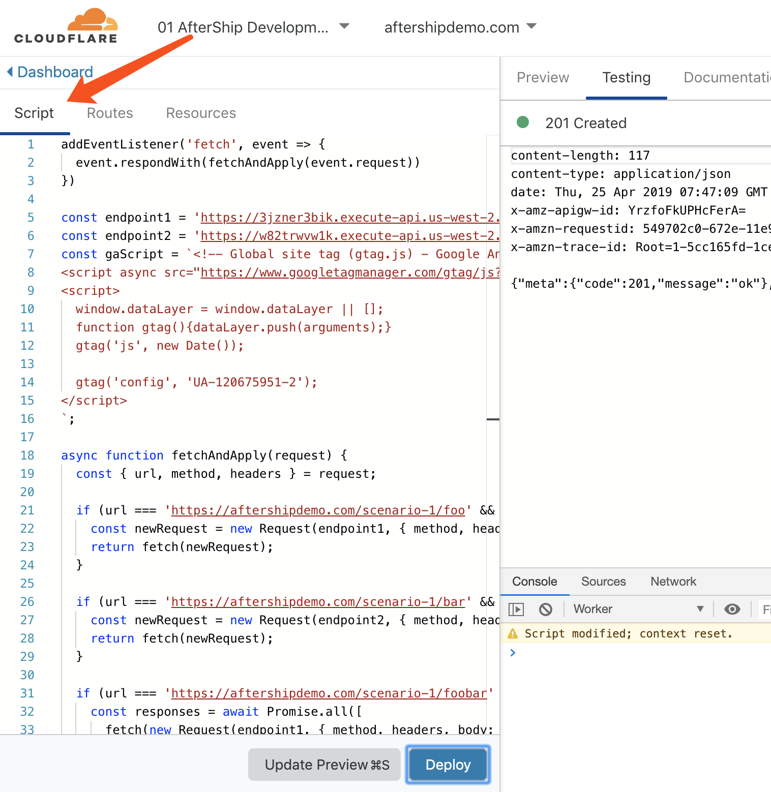
Task: Open the Preview tab
Action: click(543, 77)
